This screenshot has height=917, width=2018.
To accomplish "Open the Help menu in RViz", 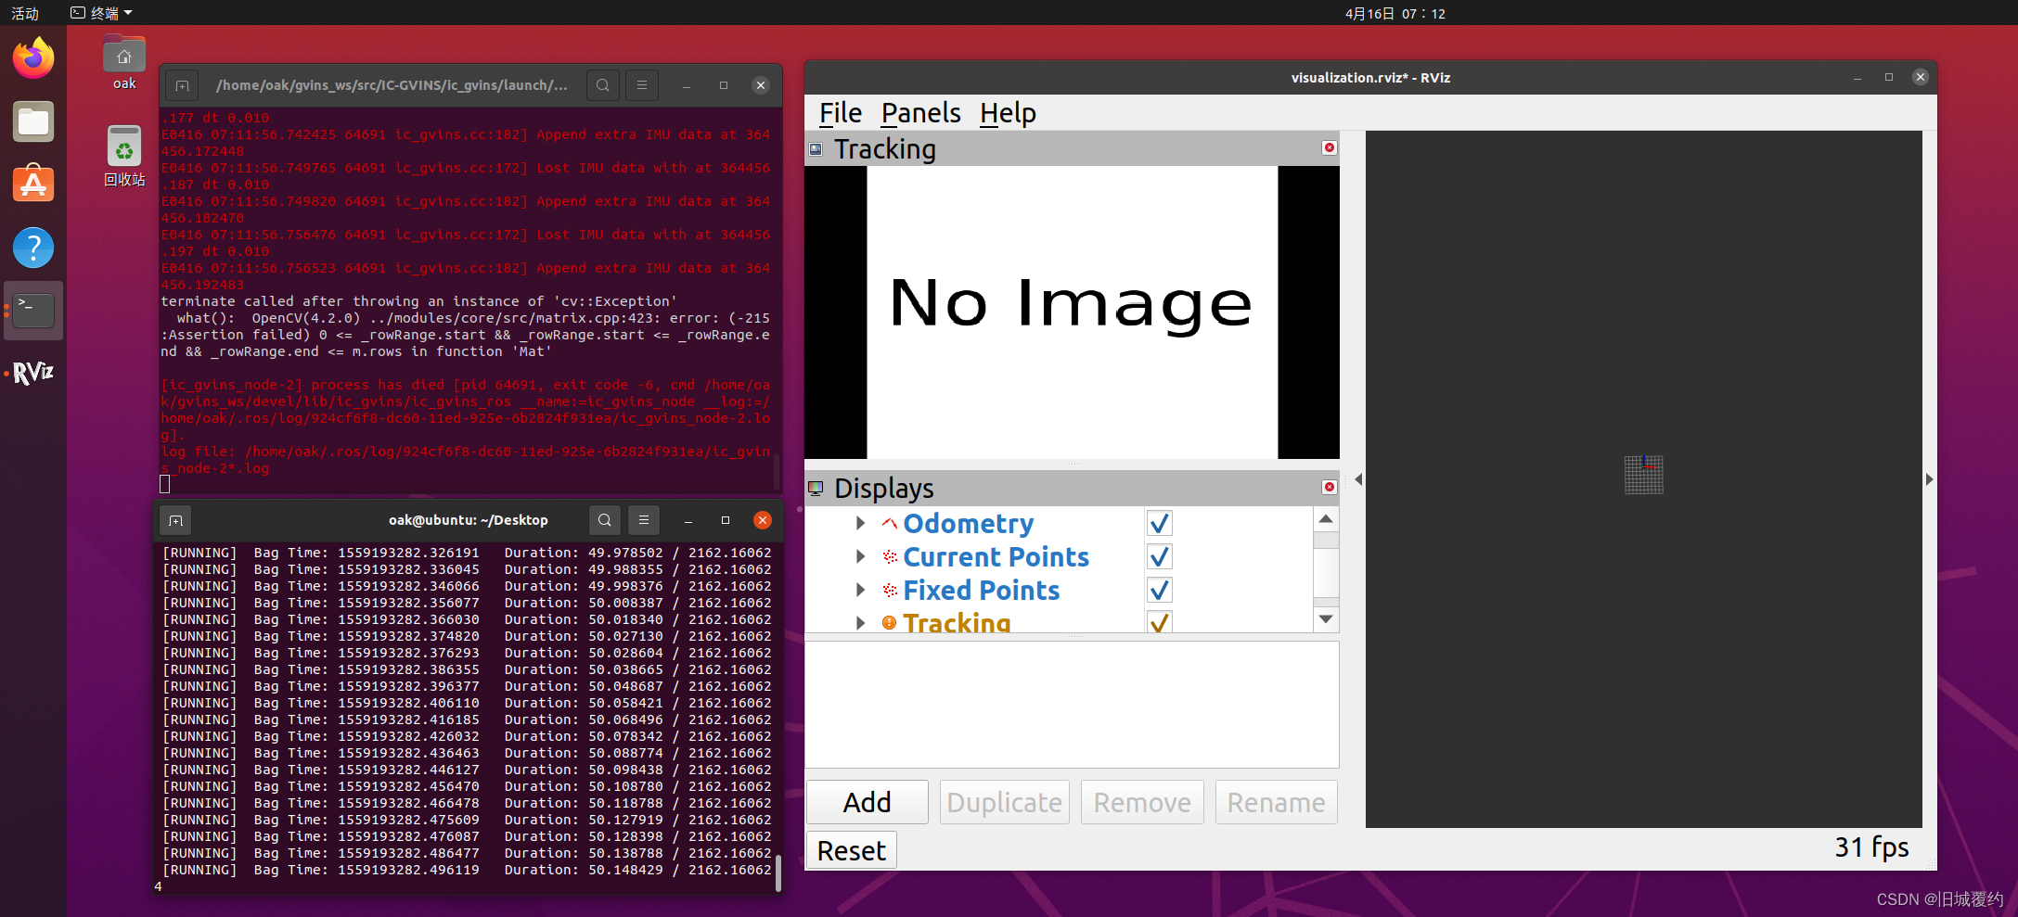I will pyautogui.click(x=1008, y=113).
